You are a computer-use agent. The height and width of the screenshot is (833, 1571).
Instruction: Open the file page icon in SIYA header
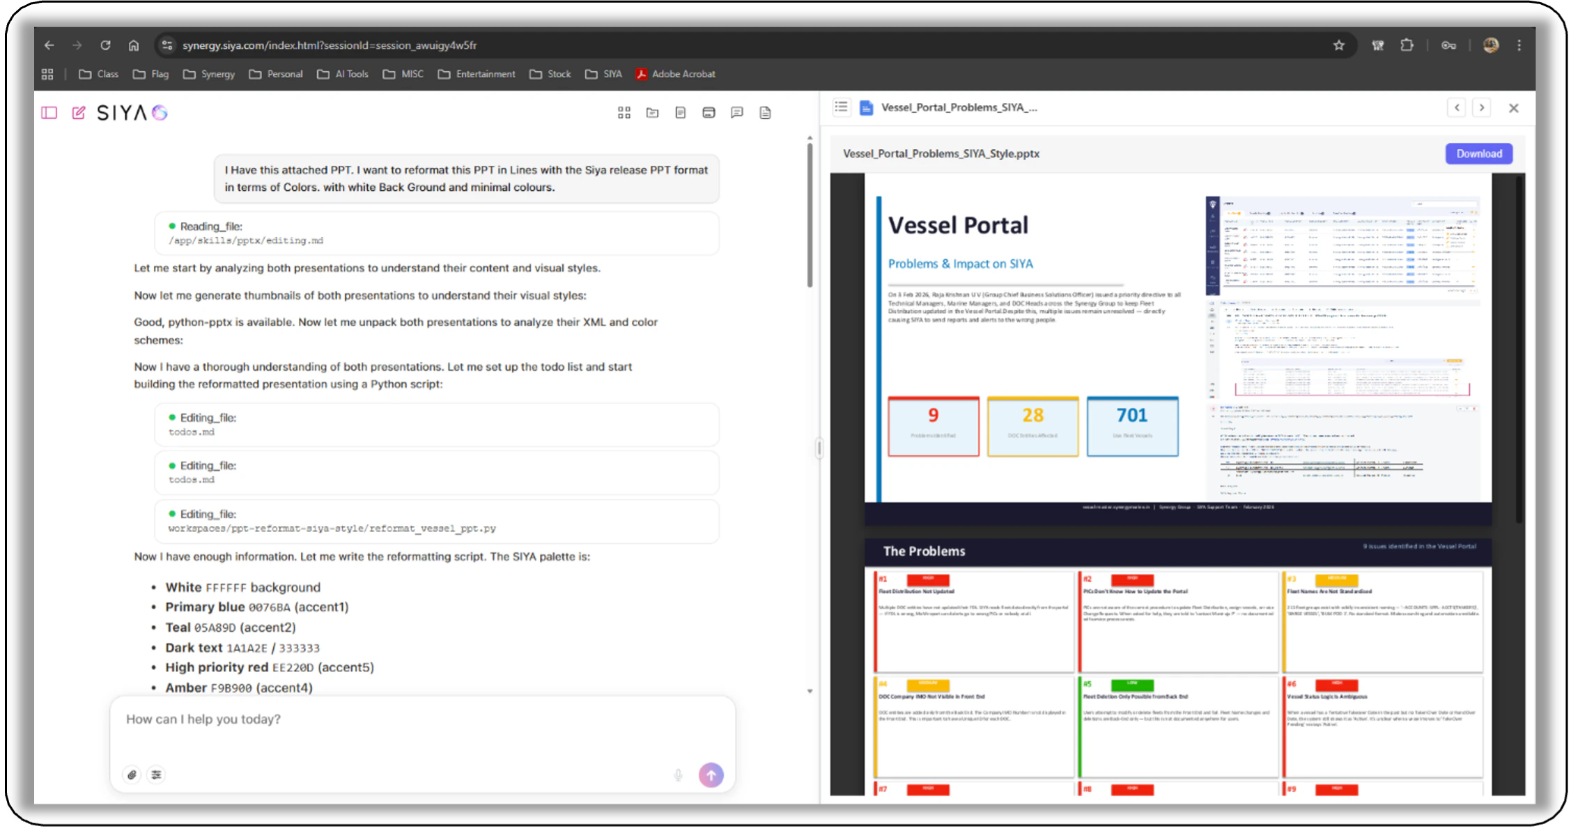(x=765, y=113)
